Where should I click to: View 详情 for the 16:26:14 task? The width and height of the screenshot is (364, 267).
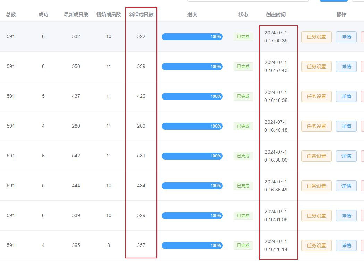tap(346, 246)
